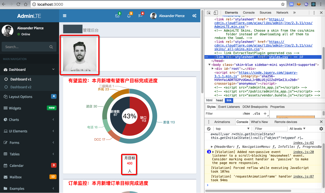Open the Calendar menu item

pos(29,166)
